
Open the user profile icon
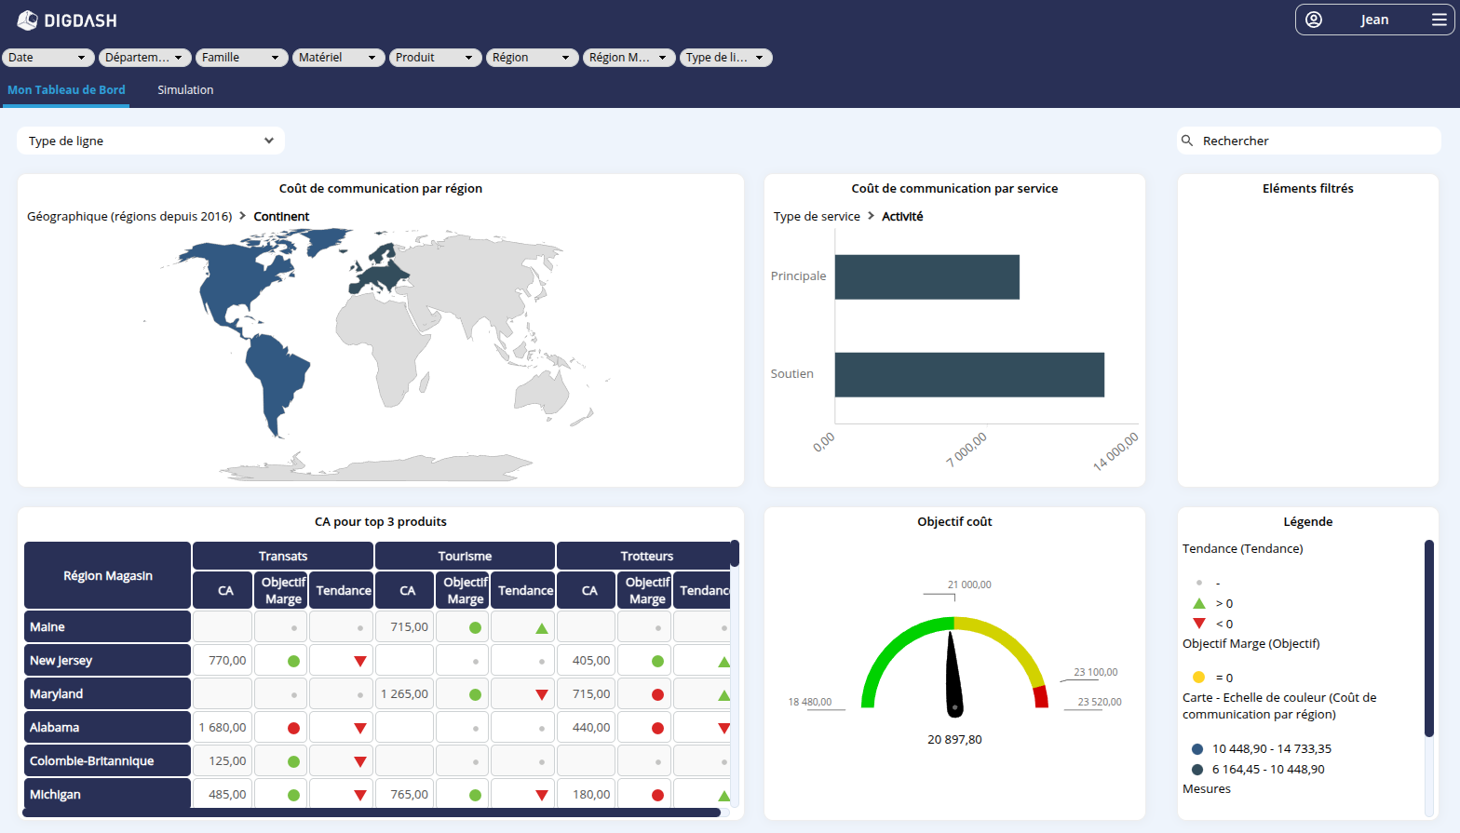[x=1314, y=20]
